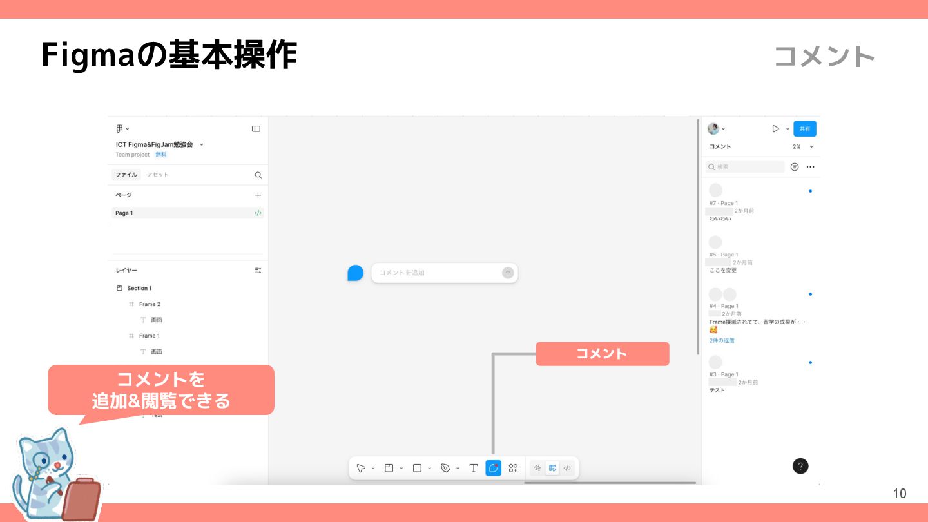The width and height of the screenshot is (928, 522).
Task: Open Move tool options chevron
Action: click(x=373, y=469)
